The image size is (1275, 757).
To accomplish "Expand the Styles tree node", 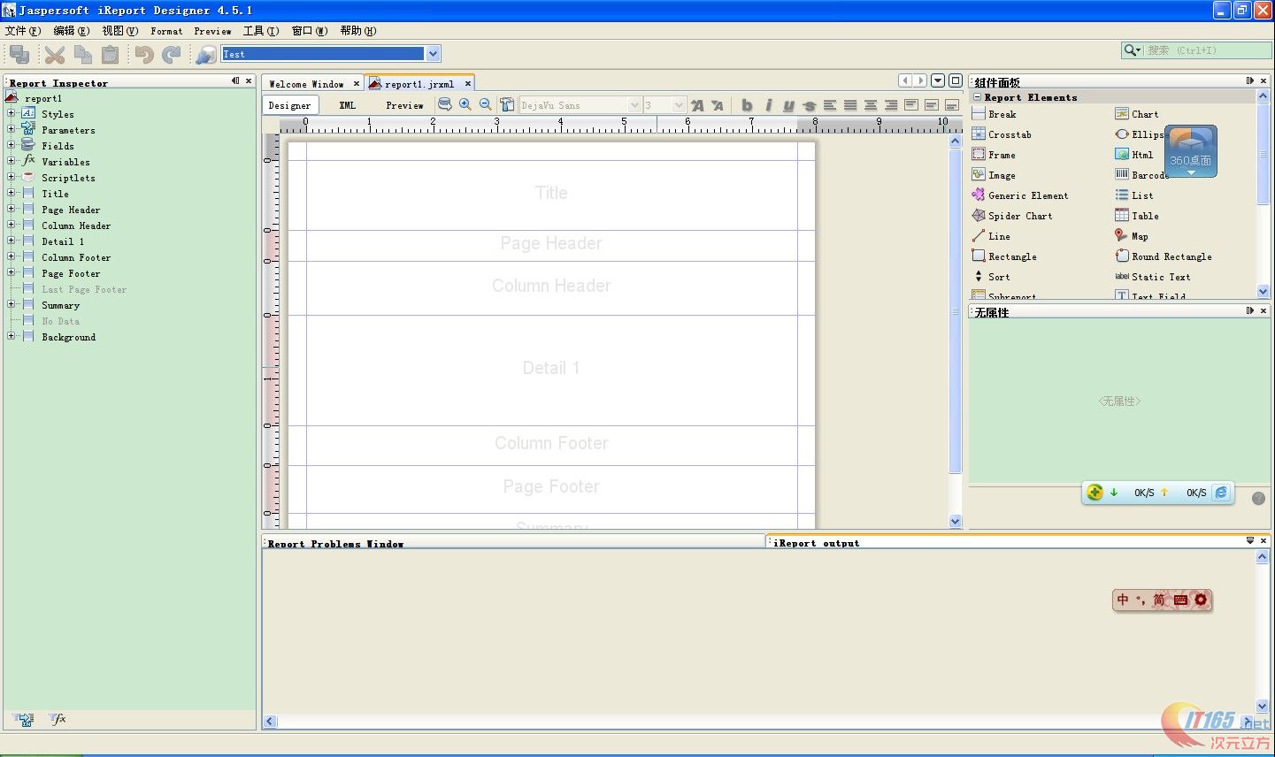I will pos(12,113).
